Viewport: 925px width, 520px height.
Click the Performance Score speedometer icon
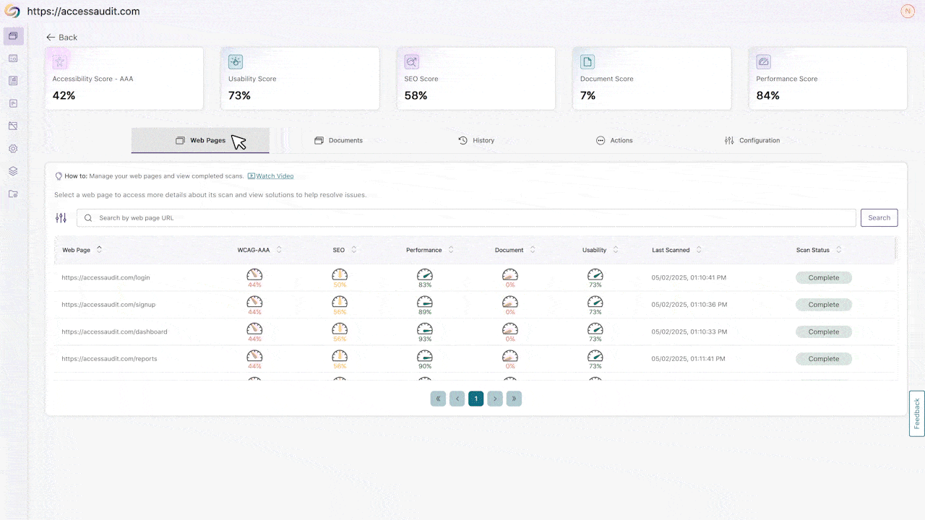[x=763, y=61]
